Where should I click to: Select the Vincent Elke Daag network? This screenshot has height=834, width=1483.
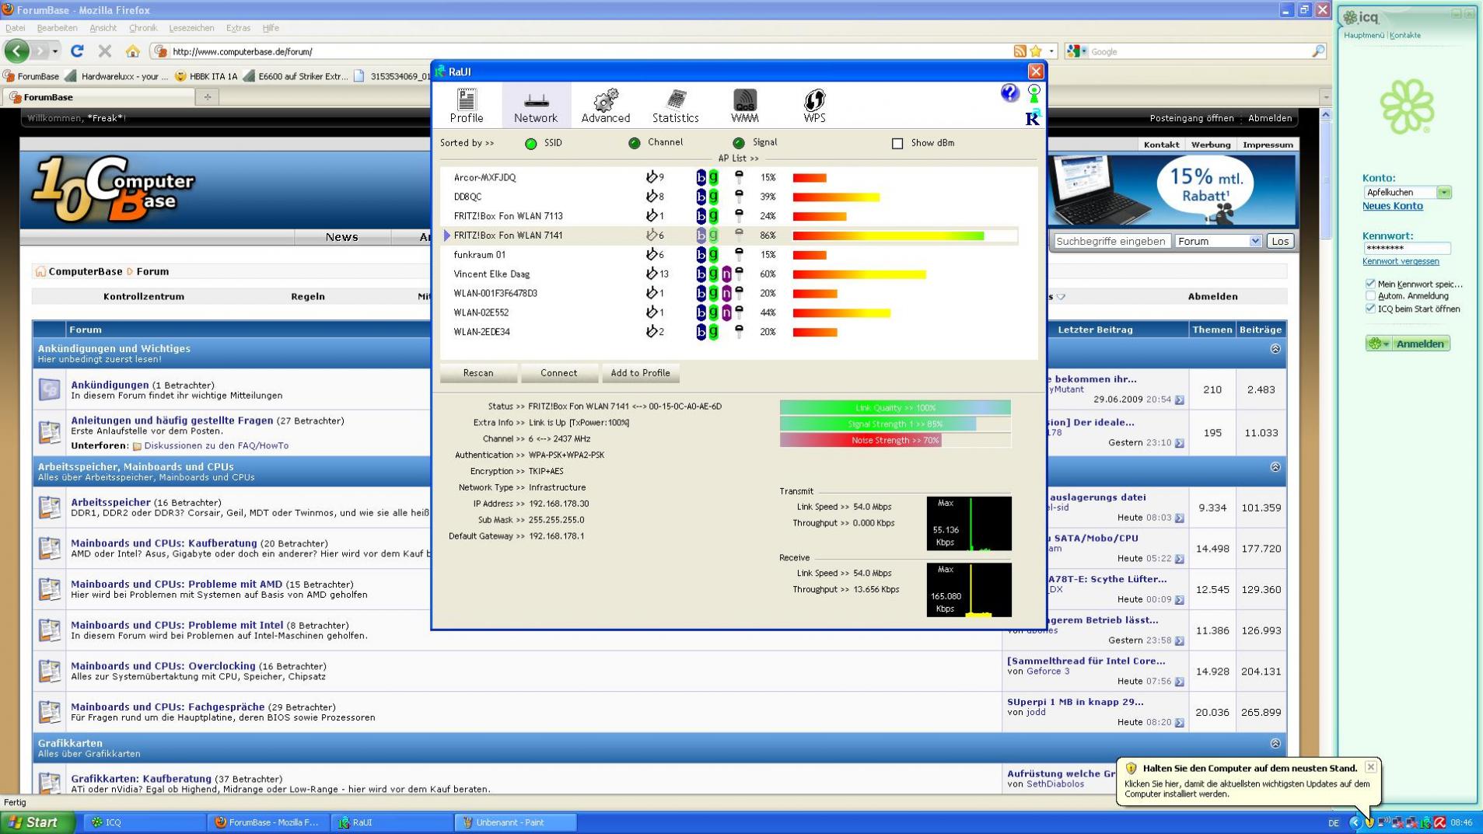pos(729,274)
